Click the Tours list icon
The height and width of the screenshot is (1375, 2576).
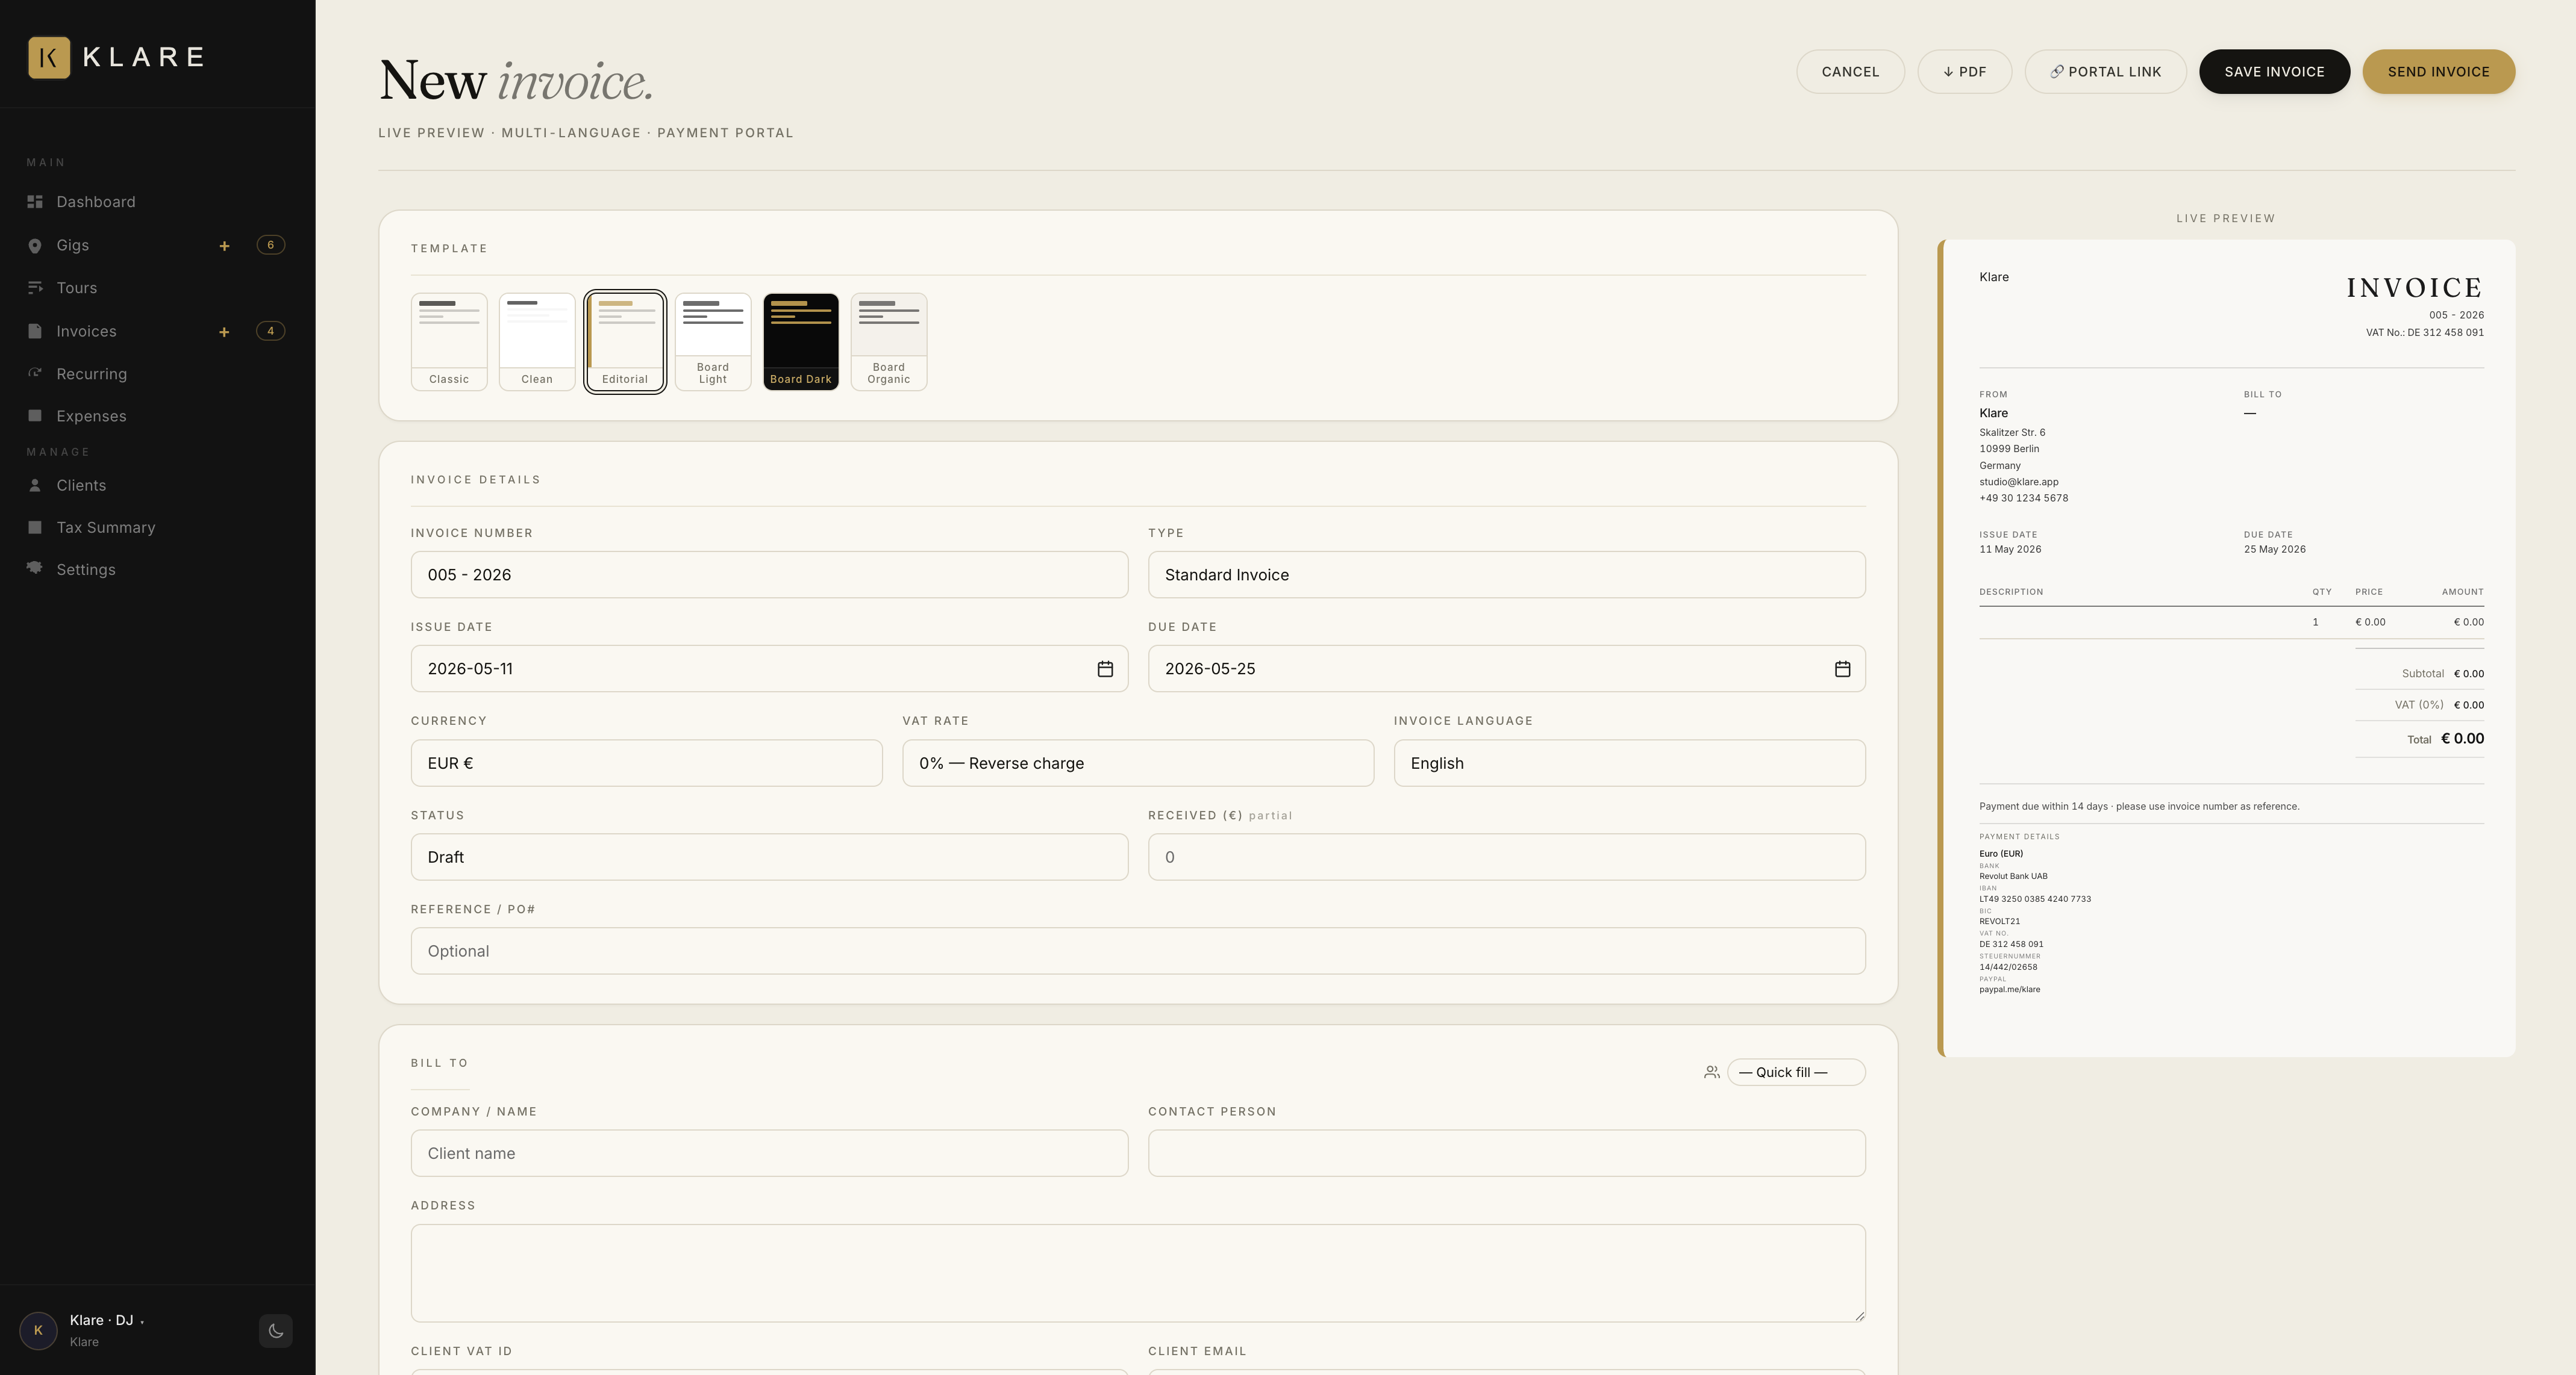35,288
